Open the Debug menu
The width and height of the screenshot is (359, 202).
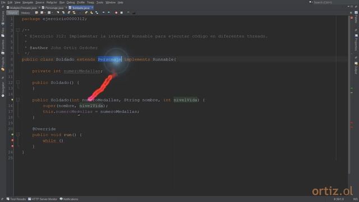pos(71,2)
